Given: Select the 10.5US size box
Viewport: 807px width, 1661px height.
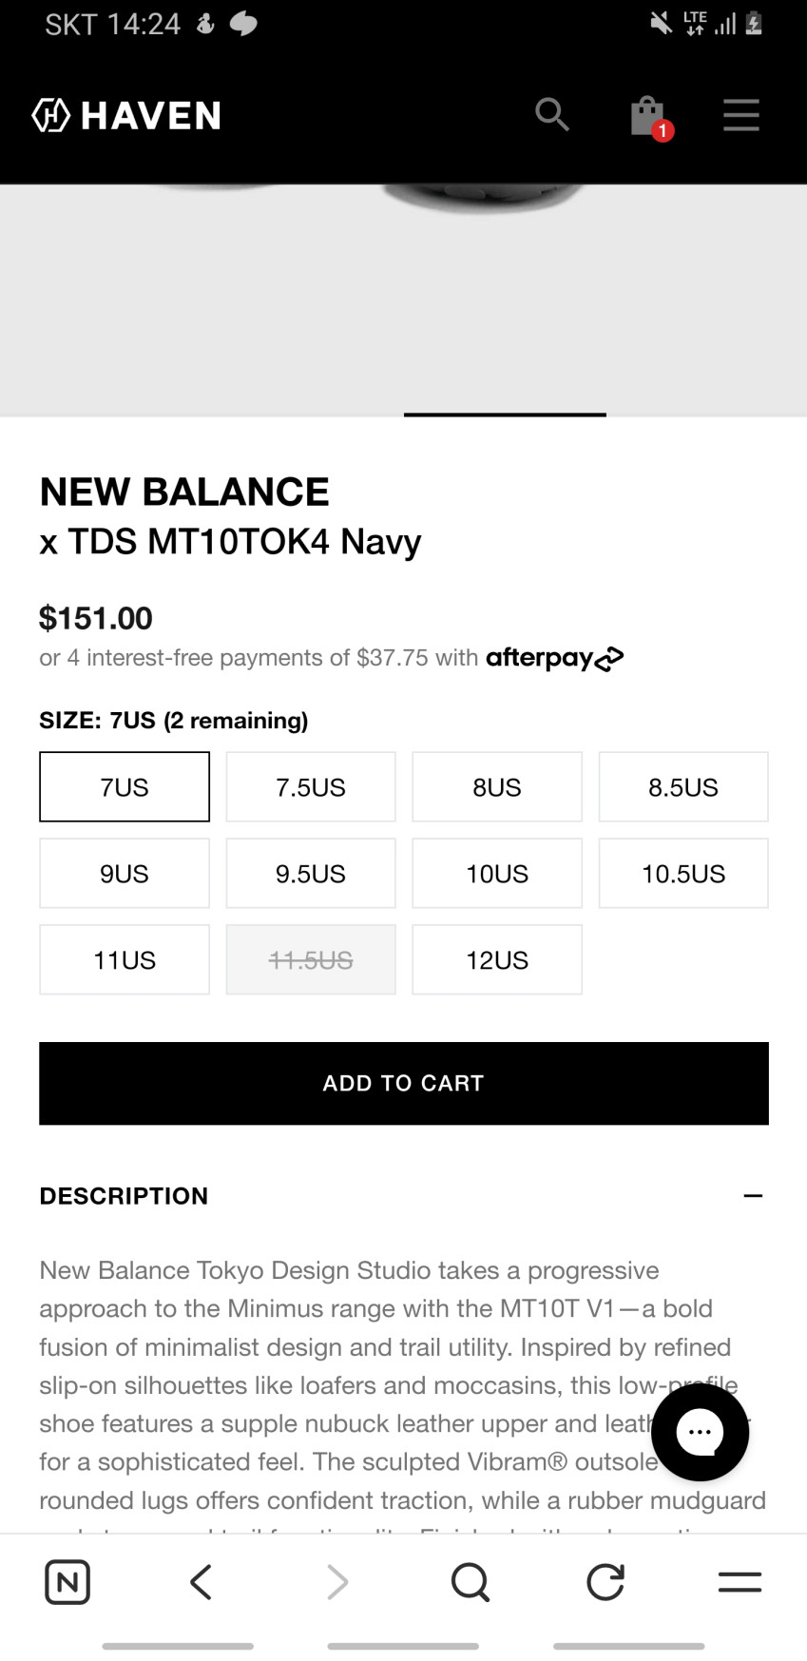Looking at the screenshot, I should click(x=683, y=874).
